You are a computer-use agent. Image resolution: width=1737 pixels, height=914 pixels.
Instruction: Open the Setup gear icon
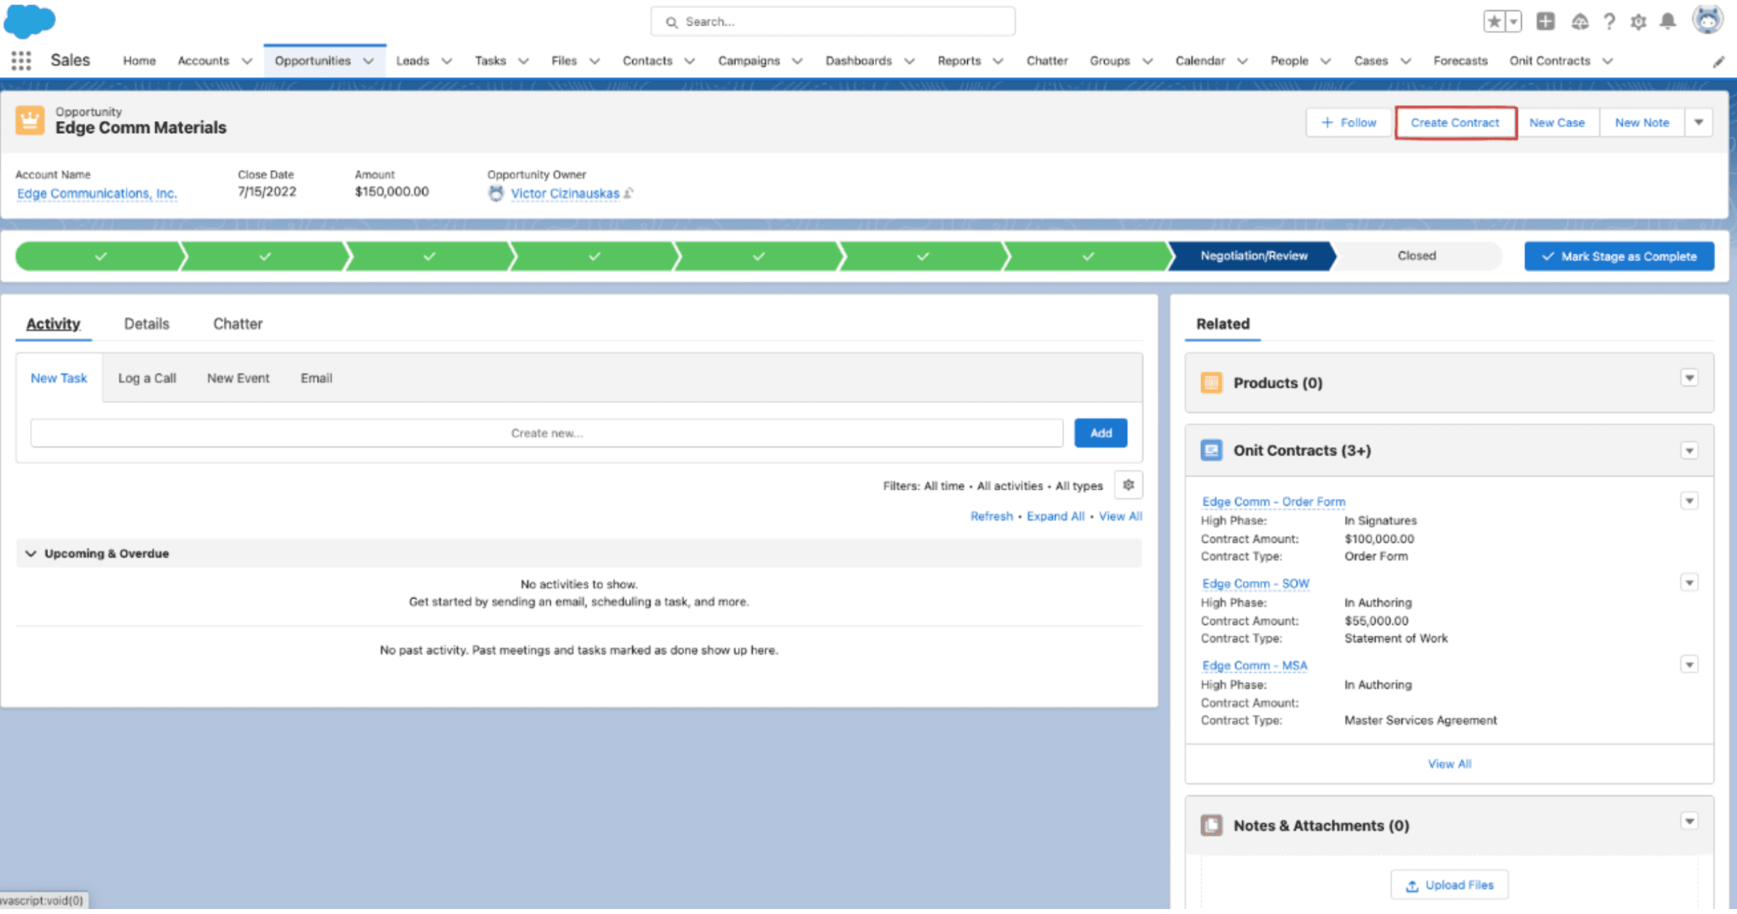(x=1638, y=22)
